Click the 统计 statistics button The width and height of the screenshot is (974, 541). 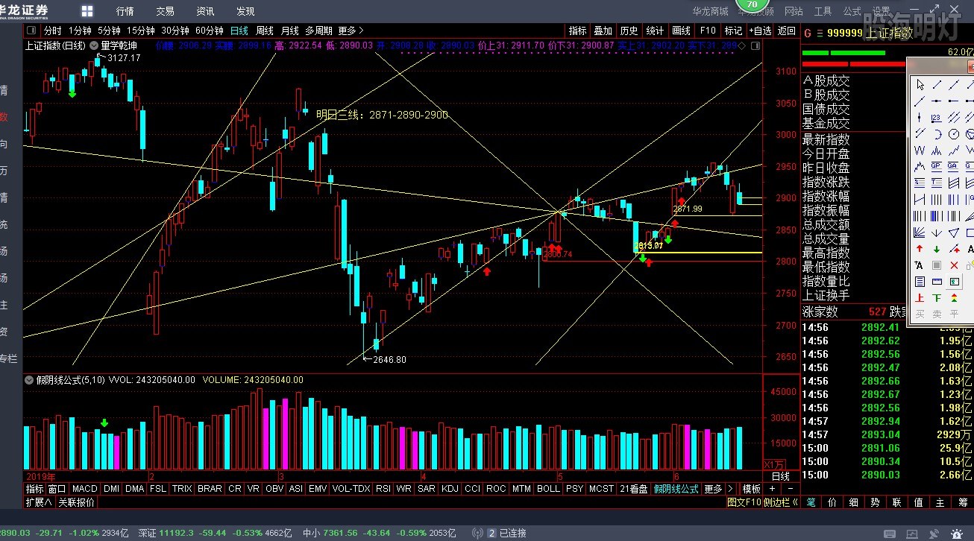(x=655, y=31)
